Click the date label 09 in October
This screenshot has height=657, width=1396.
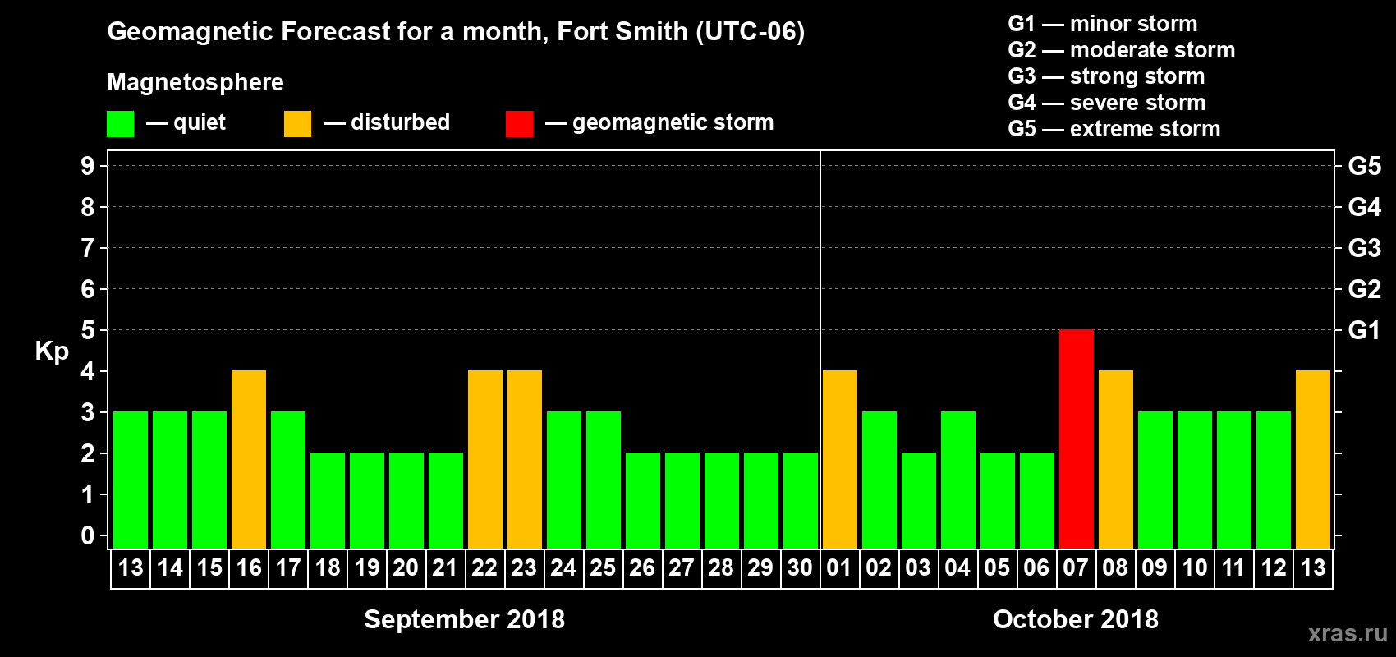tap(1155, 567)
